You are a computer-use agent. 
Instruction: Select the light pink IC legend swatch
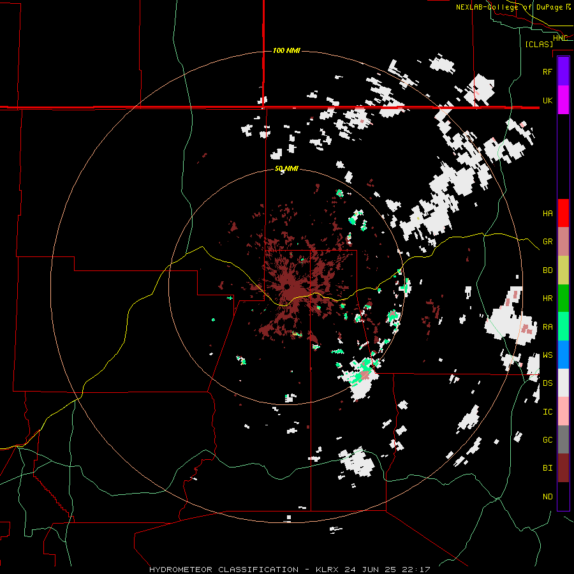(563, 411)
